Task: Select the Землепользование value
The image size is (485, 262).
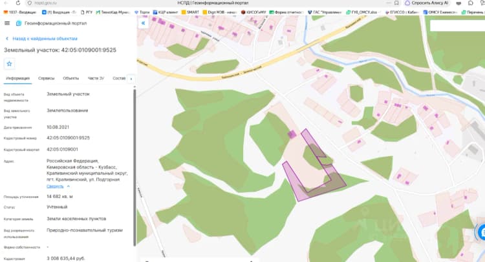Action: [67, 110]
